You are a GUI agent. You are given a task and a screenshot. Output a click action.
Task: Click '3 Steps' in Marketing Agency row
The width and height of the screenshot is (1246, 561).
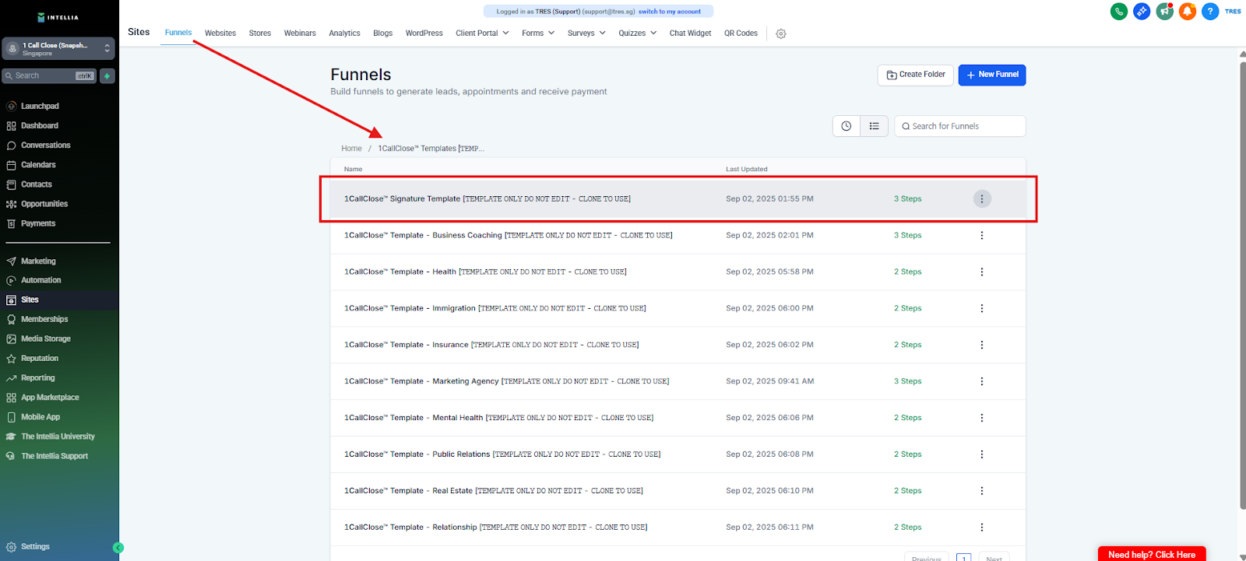[x=908, y=381]
